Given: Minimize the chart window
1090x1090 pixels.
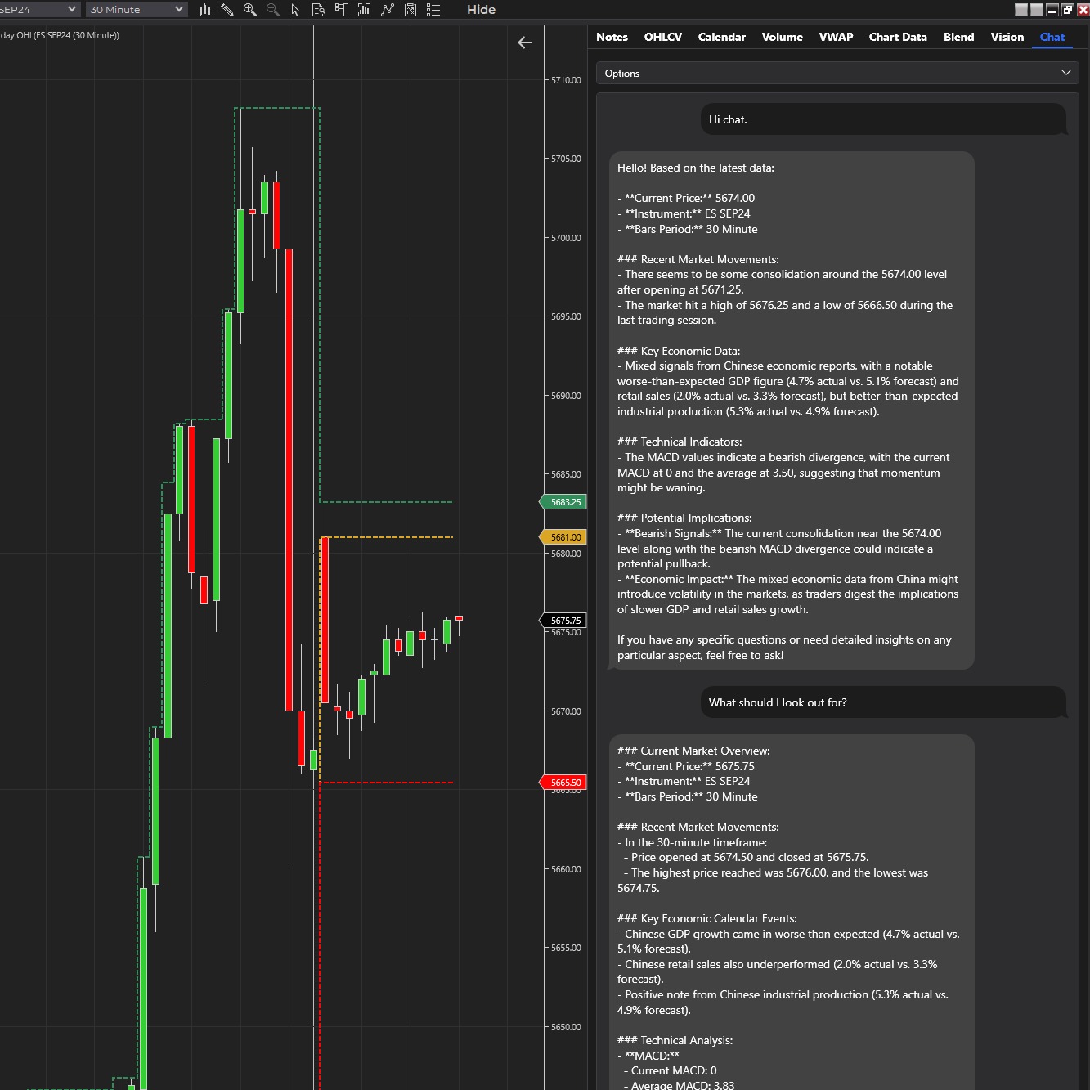Looking at the screenshot, I should pos(1052,10).
